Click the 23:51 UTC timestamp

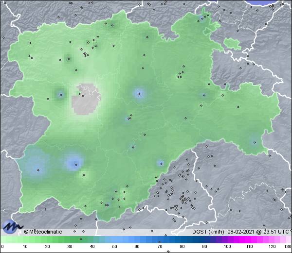275,232
